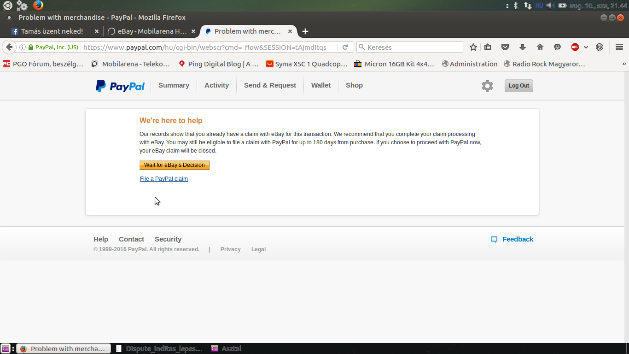This screenshot has width=629, height=354.
Task: Switch to Tamás üzent neked tab
Action: coord(52,31)
